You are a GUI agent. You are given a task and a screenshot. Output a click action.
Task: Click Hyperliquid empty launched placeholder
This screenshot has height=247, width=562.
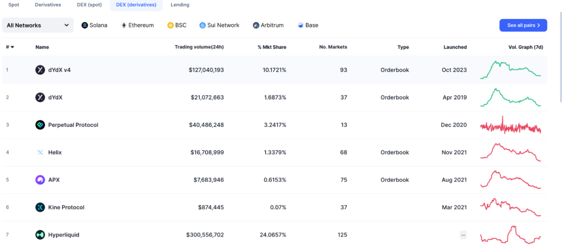(463, 235)
